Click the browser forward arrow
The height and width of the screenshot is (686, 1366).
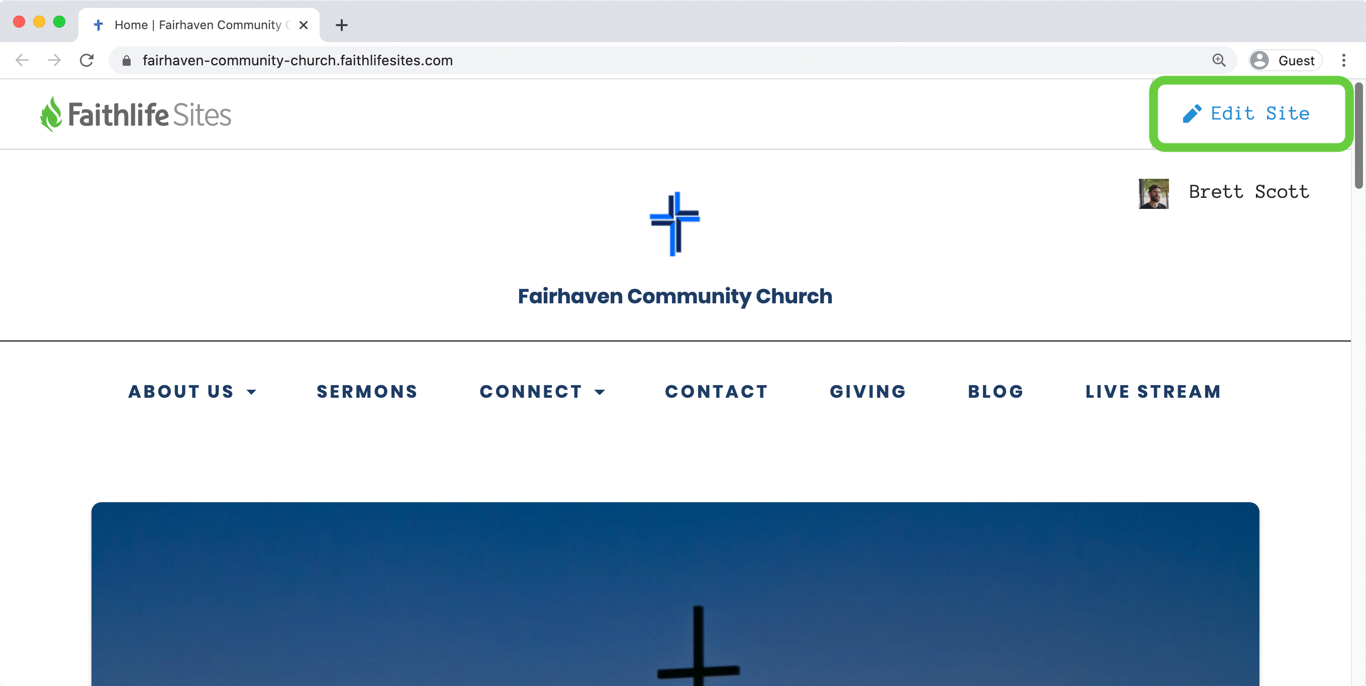coord(54,60)
